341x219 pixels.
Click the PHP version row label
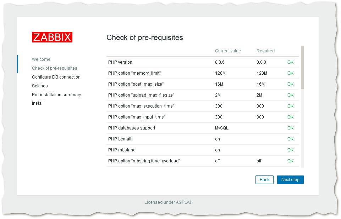pyautogui.click(x=120, y=62)
